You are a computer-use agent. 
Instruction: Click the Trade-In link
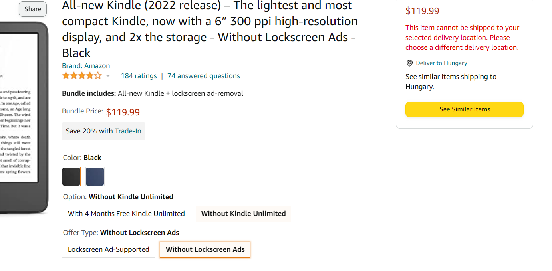click(128, 131)
